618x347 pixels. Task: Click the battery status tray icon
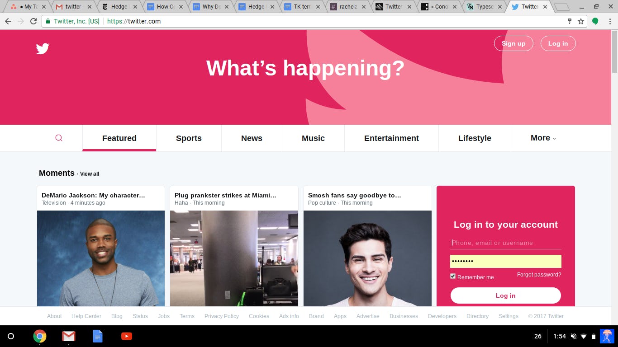(x=594, y=336)
